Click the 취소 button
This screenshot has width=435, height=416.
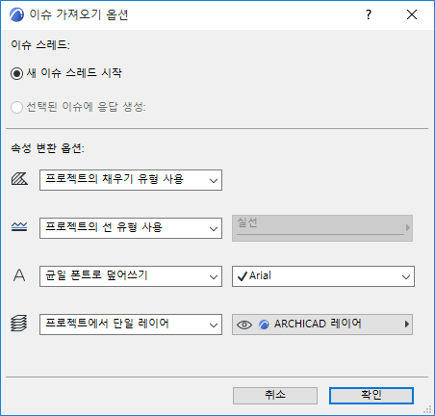tap(275, 396)
